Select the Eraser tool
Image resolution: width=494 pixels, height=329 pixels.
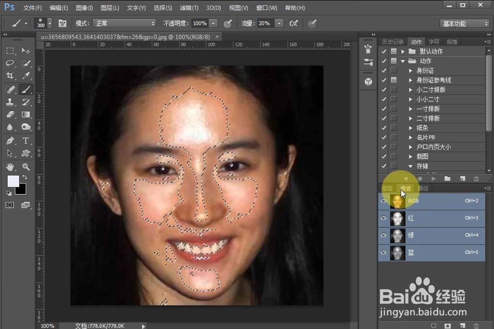[10, 114]
